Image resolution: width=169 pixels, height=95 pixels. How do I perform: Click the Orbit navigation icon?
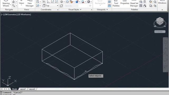[x=13, y=2]
